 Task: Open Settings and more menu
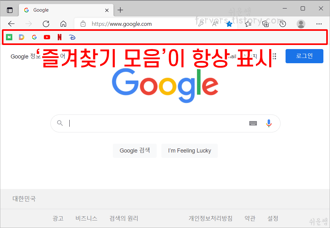click(x=319, y=24)
